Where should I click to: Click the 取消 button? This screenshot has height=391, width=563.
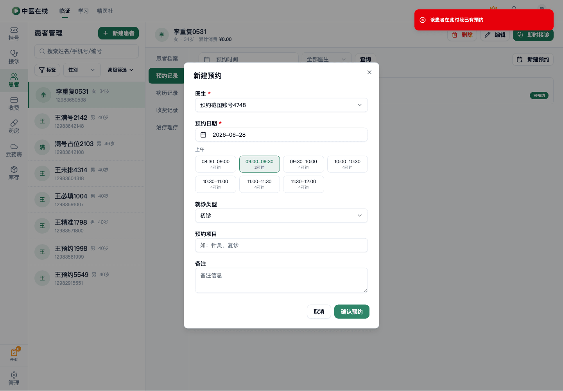click(x=319, y=312)
